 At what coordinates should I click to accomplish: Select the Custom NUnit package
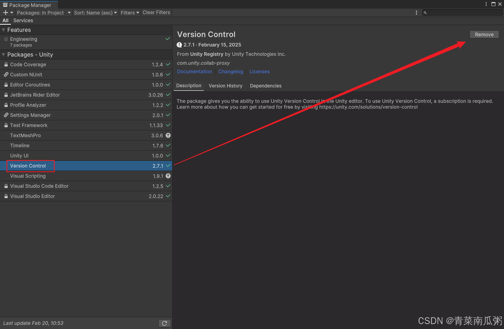click(86, 75)
